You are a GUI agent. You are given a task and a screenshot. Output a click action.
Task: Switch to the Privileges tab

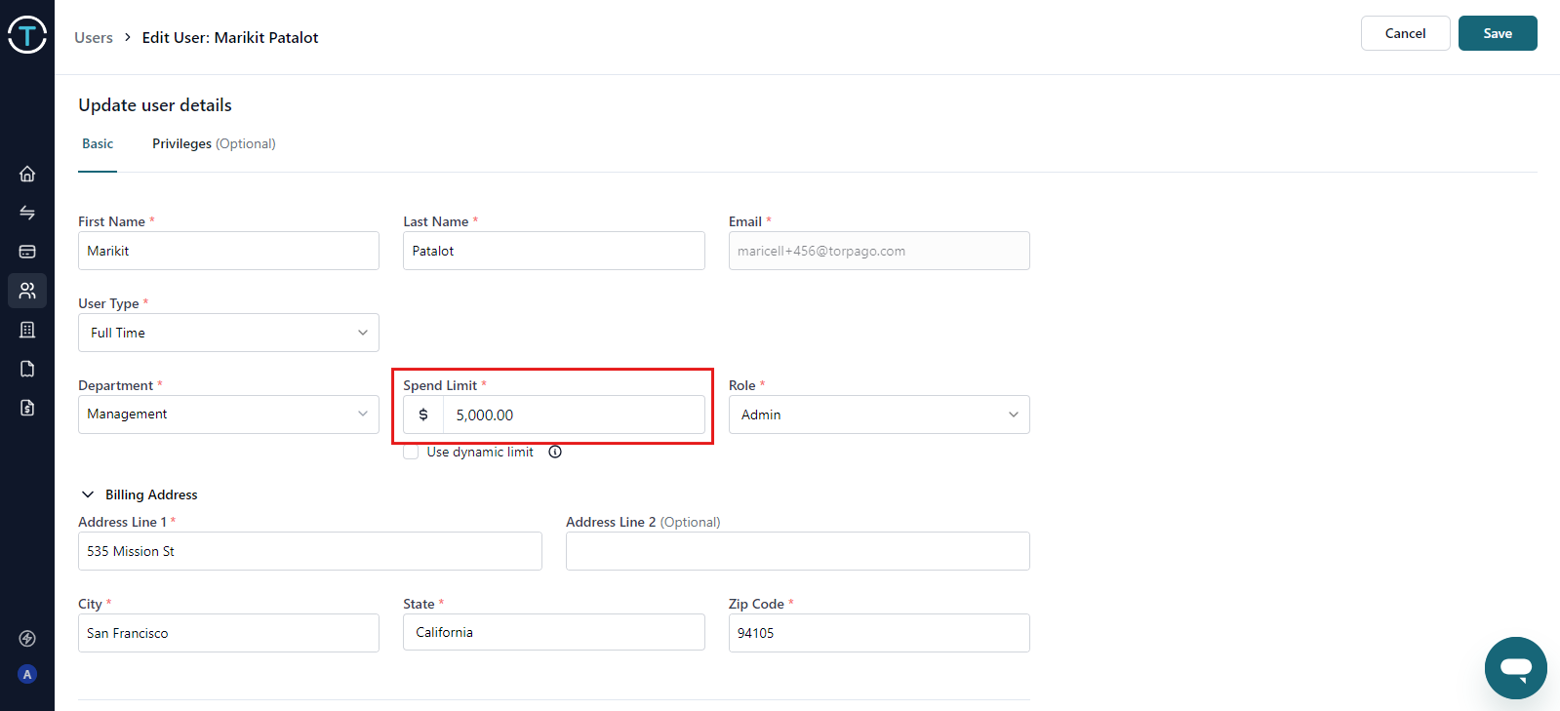click(214, 143)
